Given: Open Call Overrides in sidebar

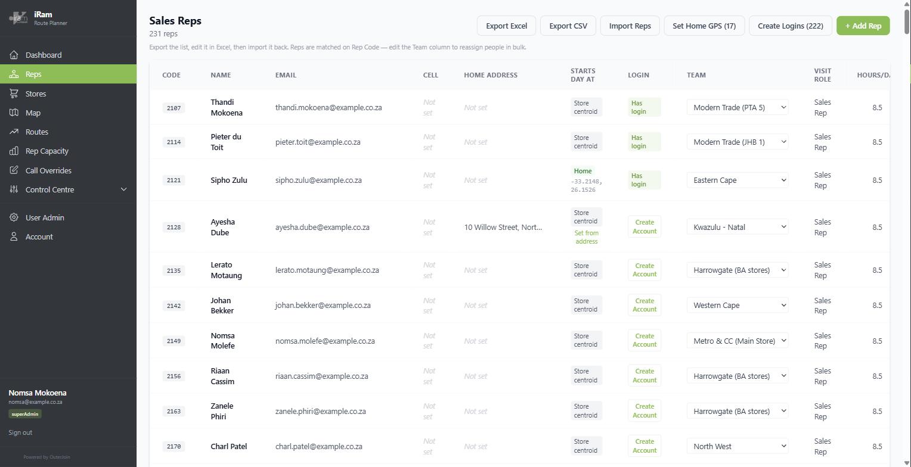Looking at the screenshot, I should [x=68, y=170].
